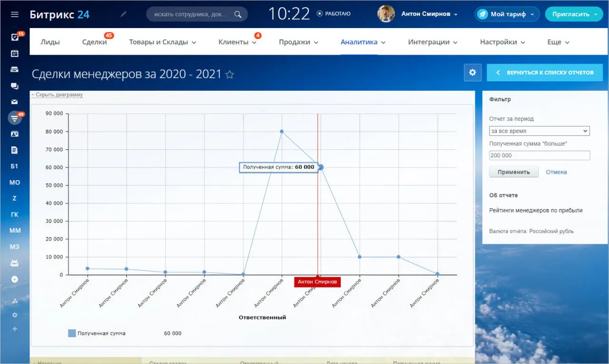Click the Битрикс 24 logo
609x364 pixels.
tap(59, 14)
